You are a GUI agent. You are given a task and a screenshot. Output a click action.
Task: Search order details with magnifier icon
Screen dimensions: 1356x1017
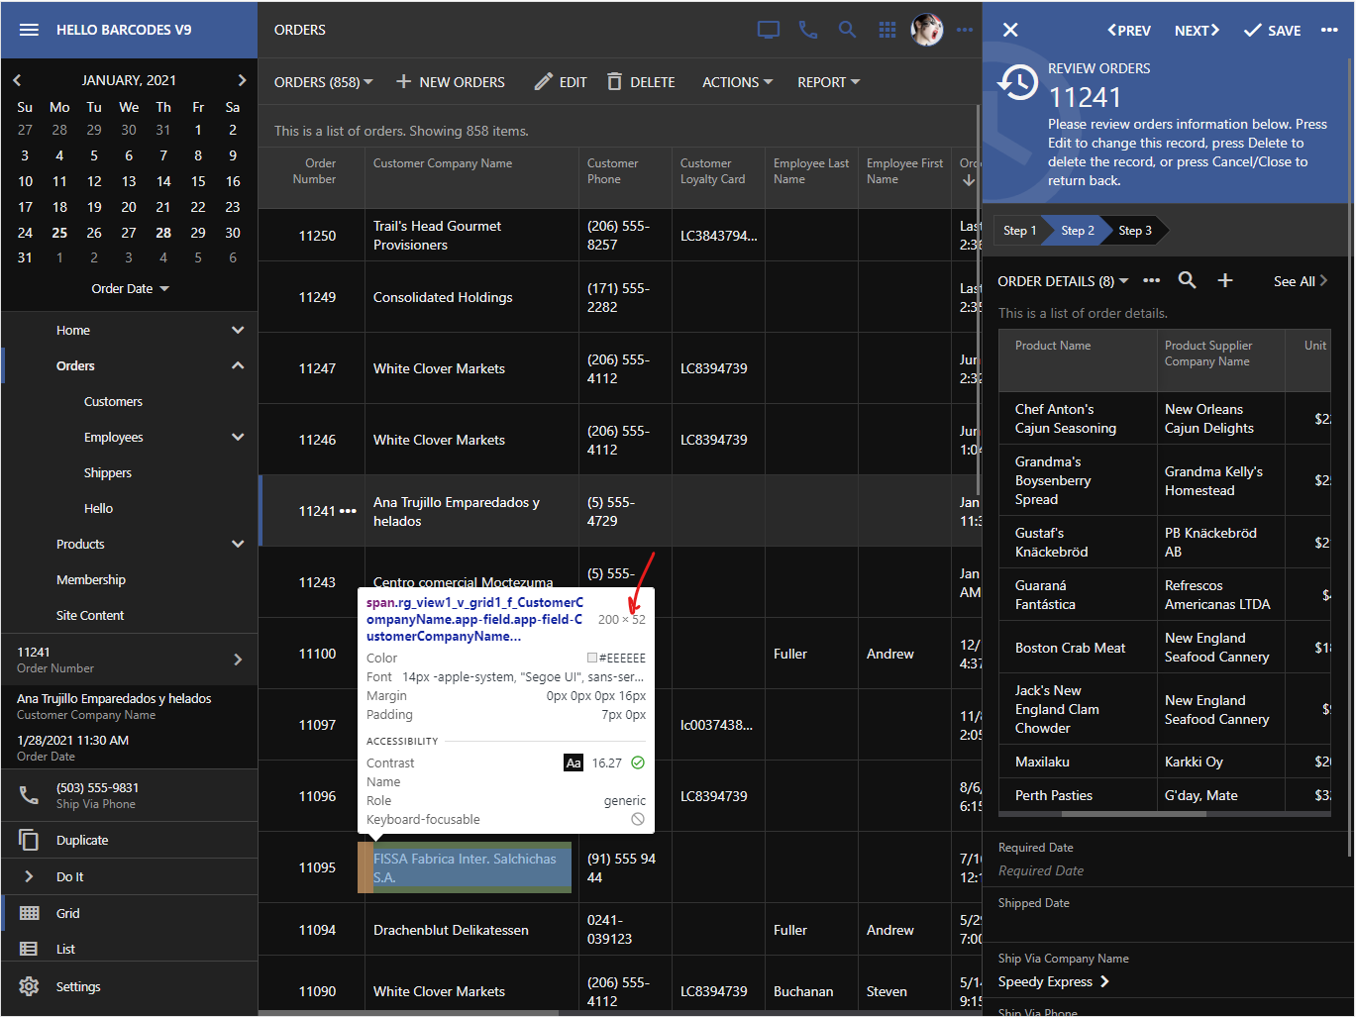[x=1187, y=281]
